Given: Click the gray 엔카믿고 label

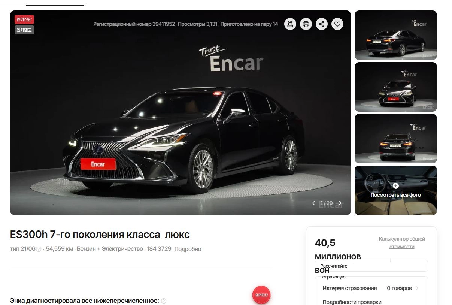Looking at the screenshot, I should point(24,30).
